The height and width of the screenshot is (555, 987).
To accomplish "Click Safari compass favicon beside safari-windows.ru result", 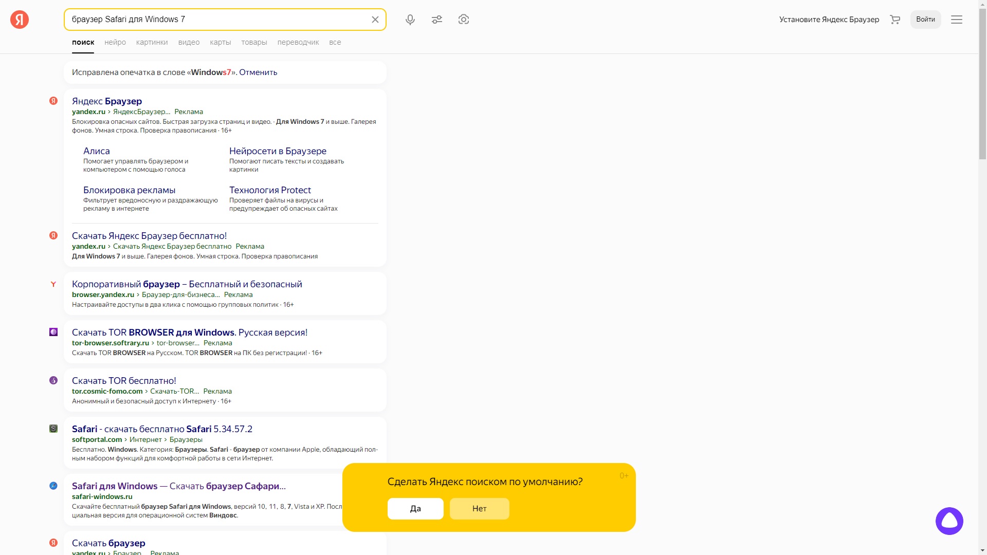I will [53, 486].
